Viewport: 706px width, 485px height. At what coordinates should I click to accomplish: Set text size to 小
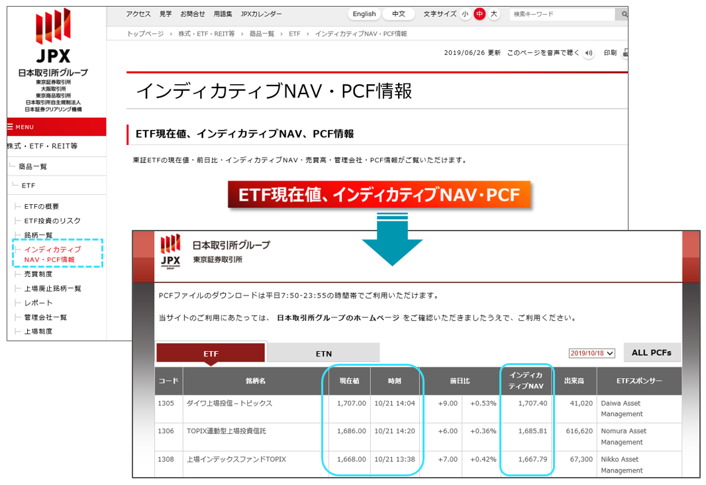(x=465, y=14)
